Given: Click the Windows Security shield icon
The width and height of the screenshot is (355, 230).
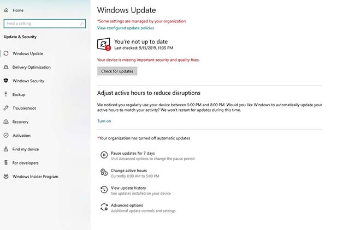Looking at the screenshot, I should [x=6, y=81].
